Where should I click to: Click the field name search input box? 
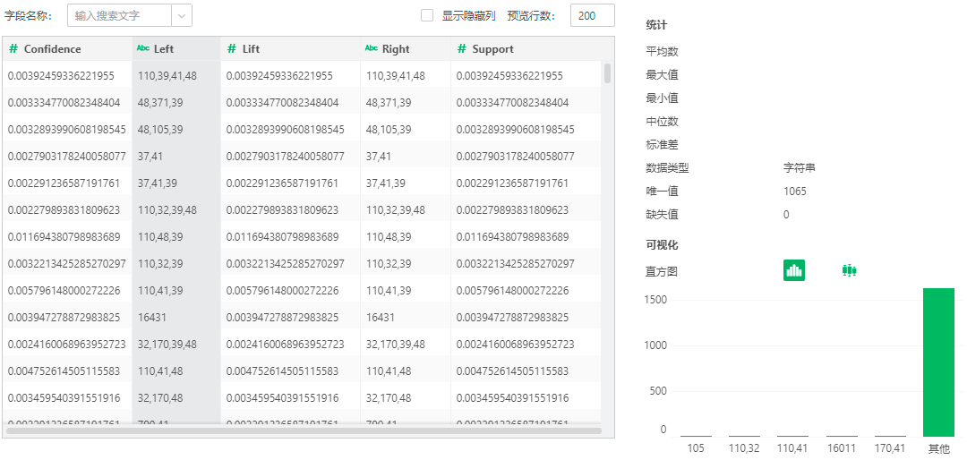(x=118, y=16)
